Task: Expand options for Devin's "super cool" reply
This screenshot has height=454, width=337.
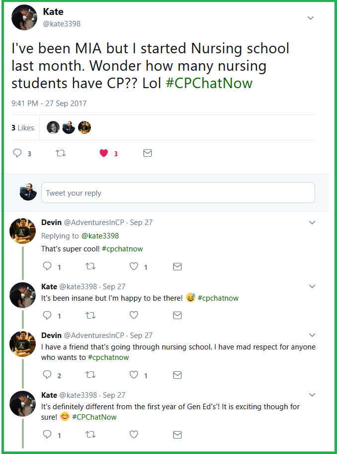Action: (x=312, y=223)
